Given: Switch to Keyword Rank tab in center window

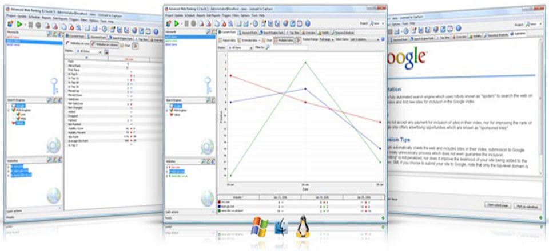Looking at the screenshot, I should point(248,32).
